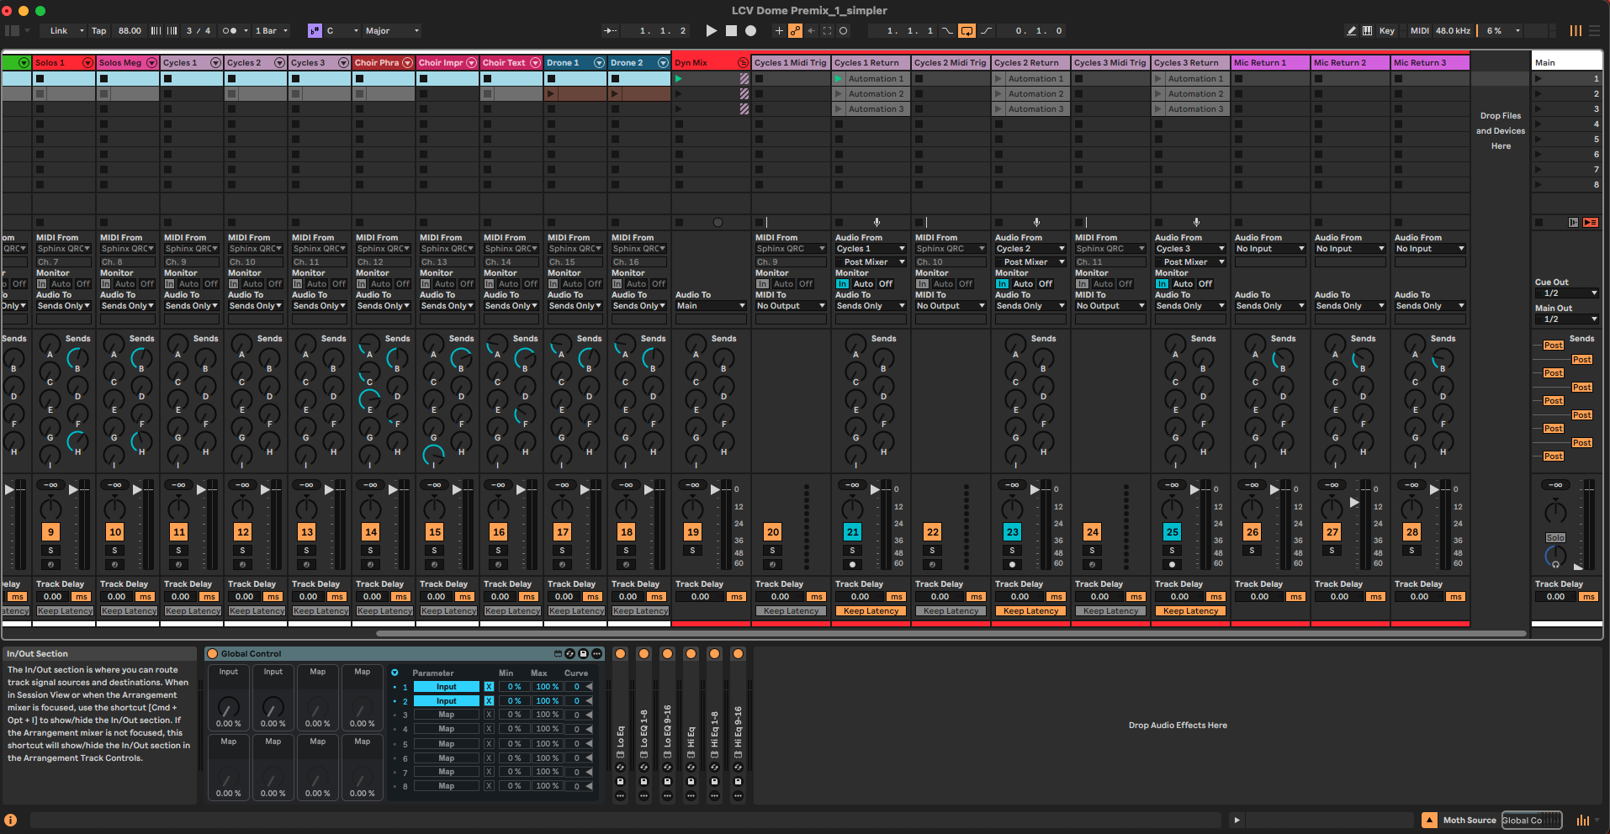Switch to Session view via vertical bars icon

click(x=1576, y=31)
